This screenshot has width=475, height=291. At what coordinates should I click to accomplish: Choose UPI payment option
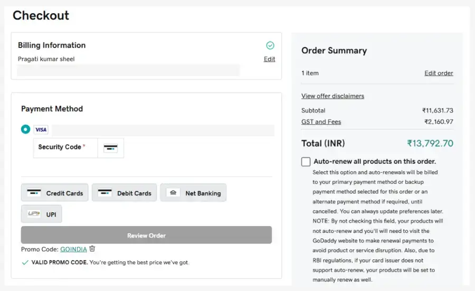tap(42, 214)
